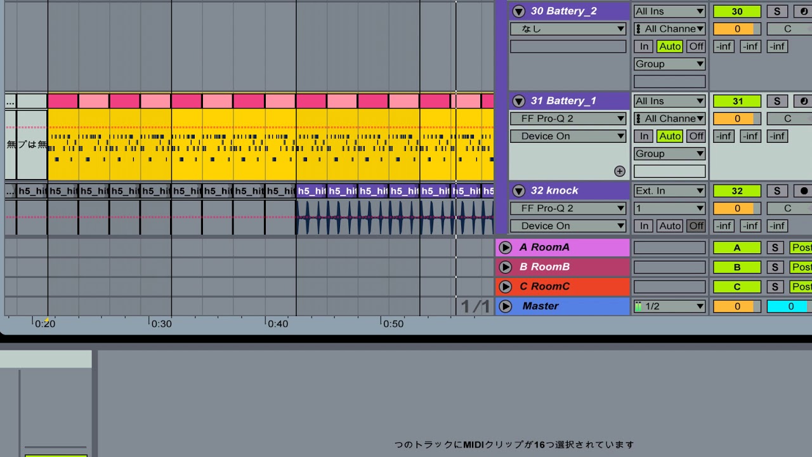Set 32 knock monitoring to Auto

(670, 225)
